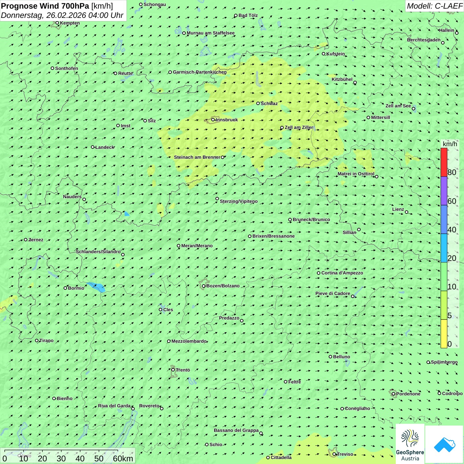Image resolution: width=464 pixels, height=464 pixels.
Task: Click the blue cloud logo icon
Action: pyautogui.click(x=444, y=445)
